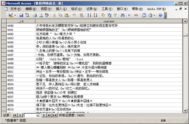This screenshot has height=124, width=189.
Task: Open 记录(R) menu
Action: [92, 9]
